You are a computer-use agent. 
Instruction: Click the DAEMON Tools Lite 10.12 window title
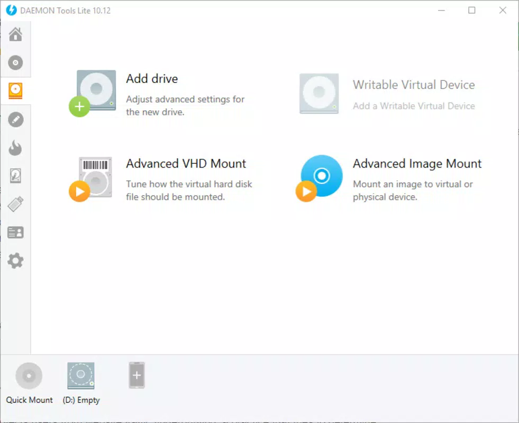click(x=65, y=11)
